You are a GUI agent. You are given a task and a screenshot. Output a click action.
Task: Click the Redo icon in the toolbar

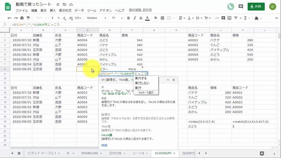click(16, 18)
